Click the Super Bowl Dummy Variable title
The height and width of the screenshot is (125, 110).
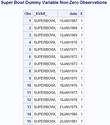pyautogui.click(x=54, y=3)
